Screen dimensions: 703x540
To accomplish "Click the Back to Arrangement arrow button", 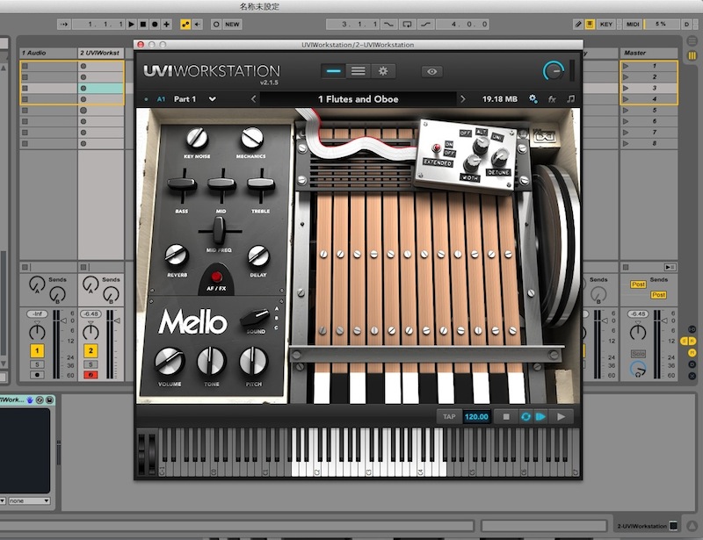I will (x=197, y=25).
